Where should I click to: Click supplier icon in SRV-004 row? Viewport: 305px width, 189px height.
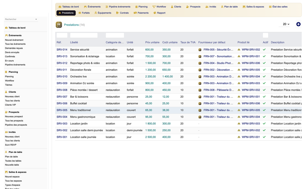200,117
